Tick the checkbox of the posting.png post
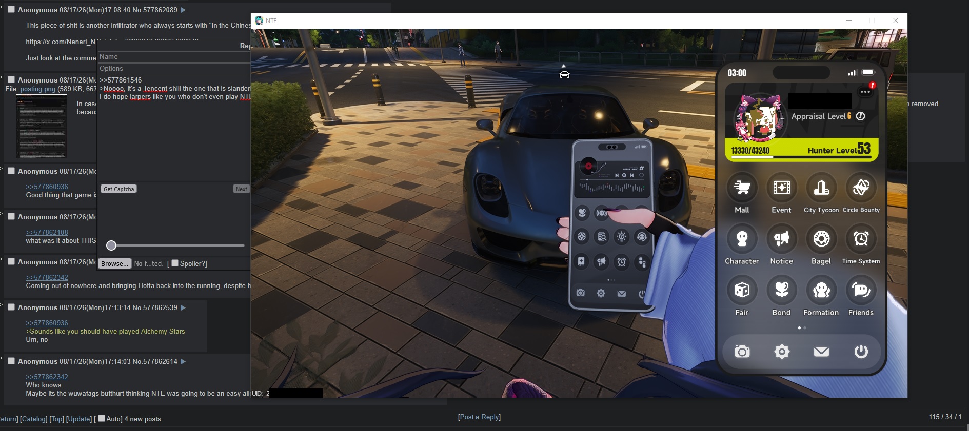Screen dimensions: 969x431 (11, 79)
